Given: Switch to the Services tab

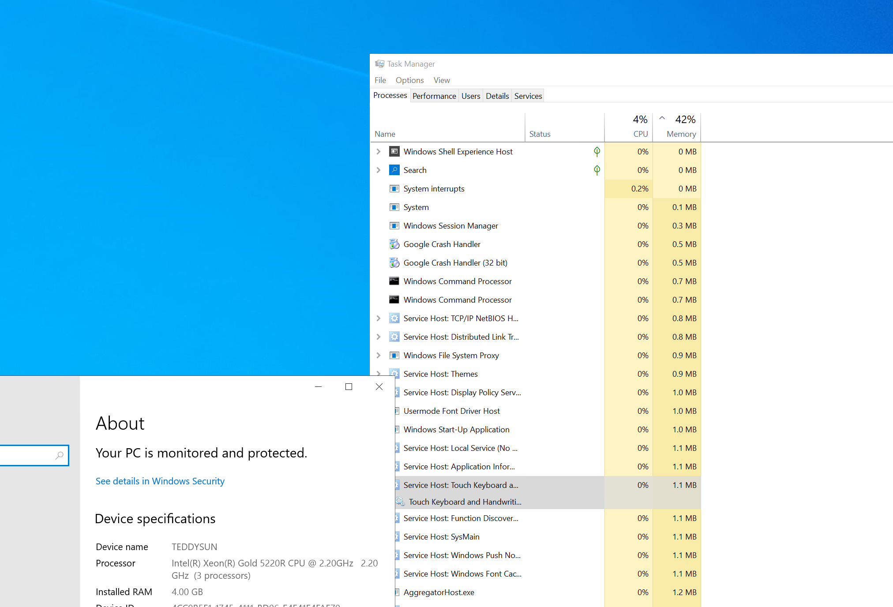Looking at the screenshot, I should [x=528, y=96].
